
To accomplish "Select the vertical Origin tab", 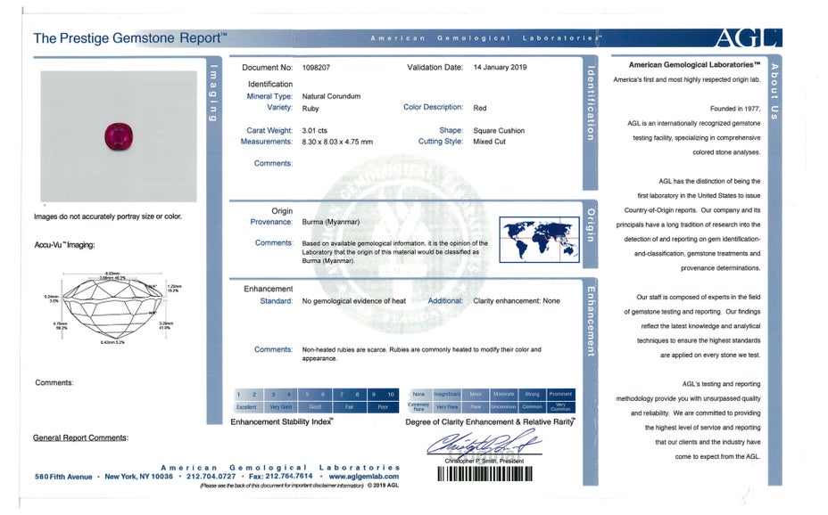I will tap(590, 225).
